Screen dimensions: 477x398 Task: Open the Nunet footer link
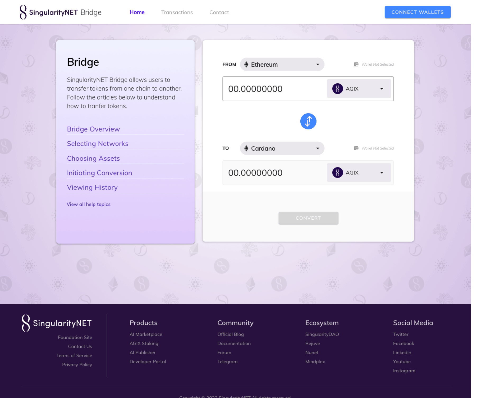[312, 352]
